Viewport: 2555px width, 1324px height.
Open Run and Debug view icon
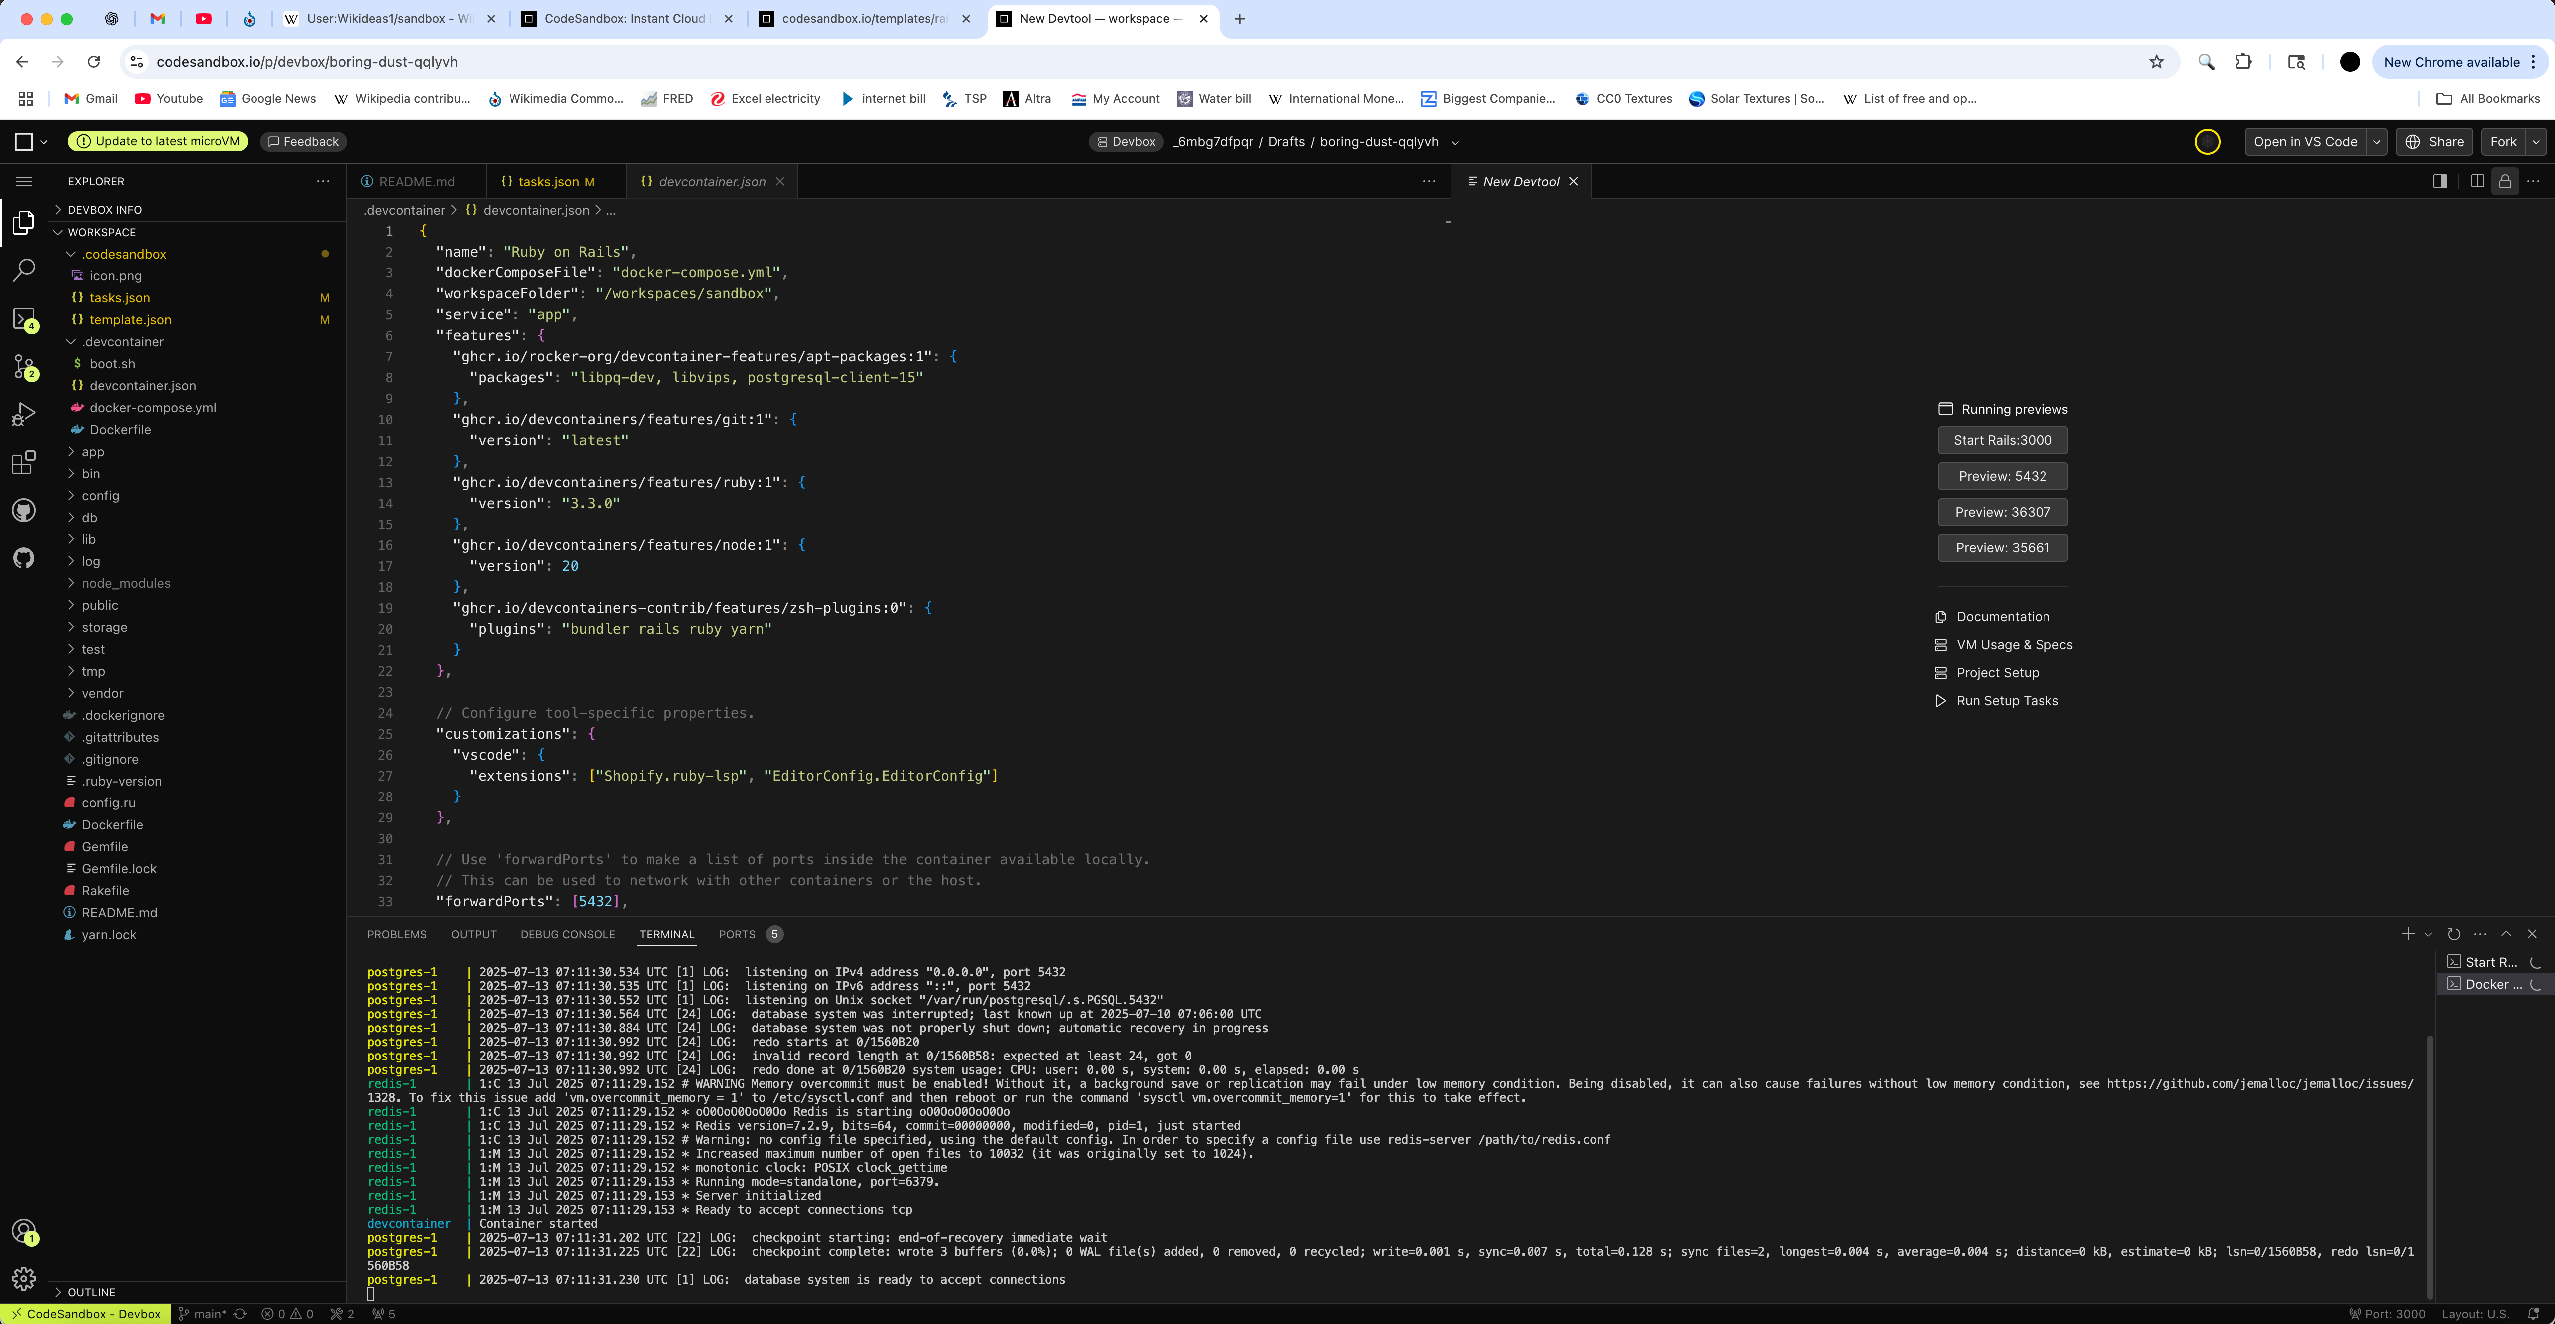24,415
